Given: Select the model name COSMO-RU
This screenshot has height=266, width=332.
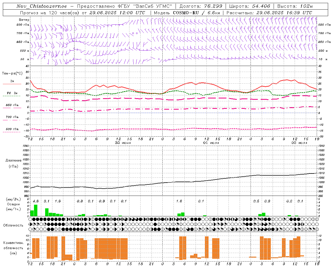Looking at the screenshot, I should [185, 13].
